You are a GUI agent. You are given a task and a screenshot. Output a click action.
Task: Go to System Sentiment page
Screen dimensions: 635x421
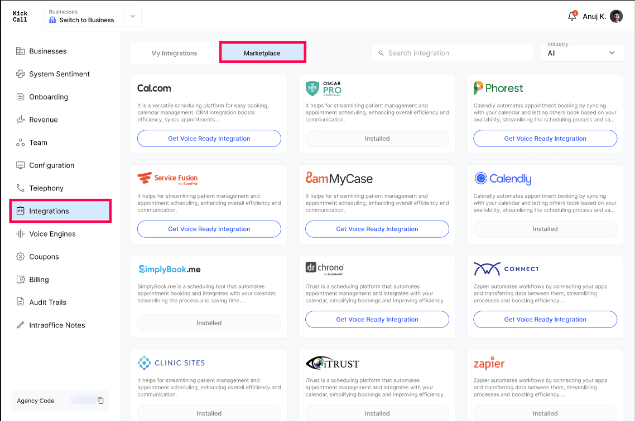60,74
